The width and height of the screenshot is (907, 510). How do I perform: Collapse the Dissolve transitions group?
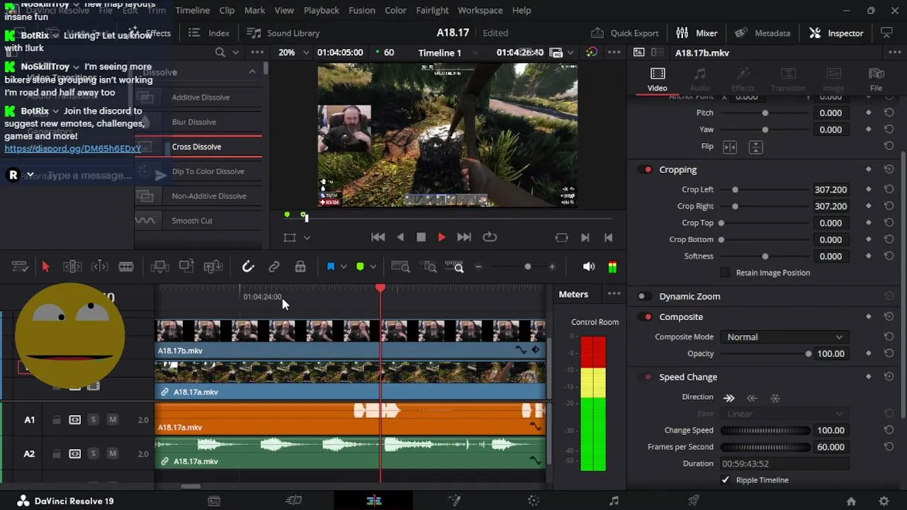[252, 72]
